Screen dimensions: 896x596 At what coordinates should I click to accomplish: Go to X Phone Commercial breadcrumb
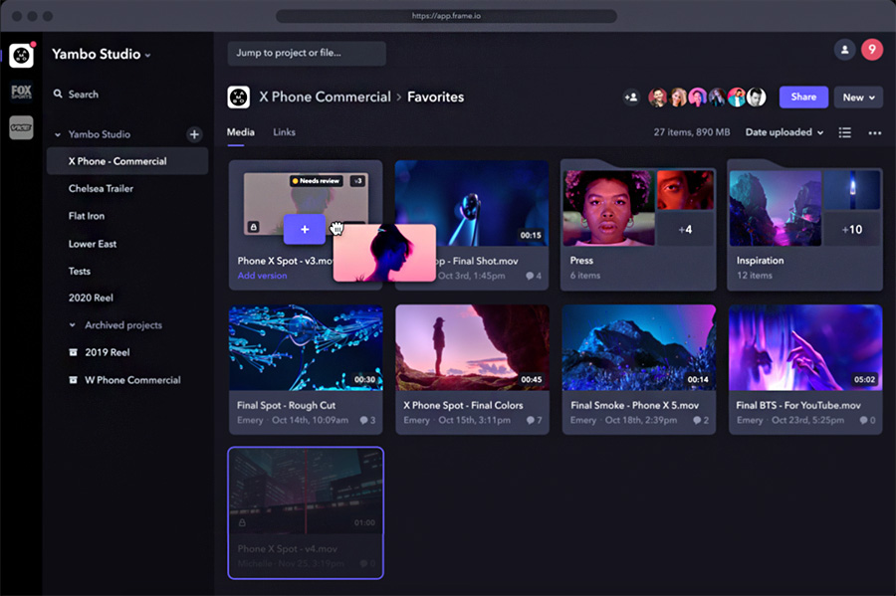pos(325,98)
